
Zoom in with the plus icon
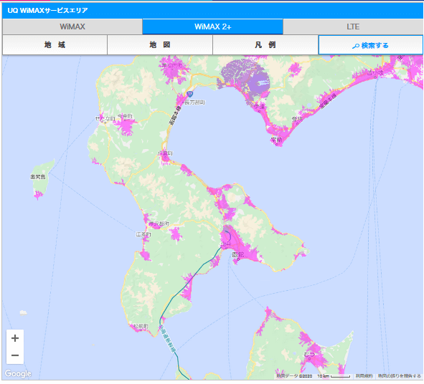[x=15, y=338]
